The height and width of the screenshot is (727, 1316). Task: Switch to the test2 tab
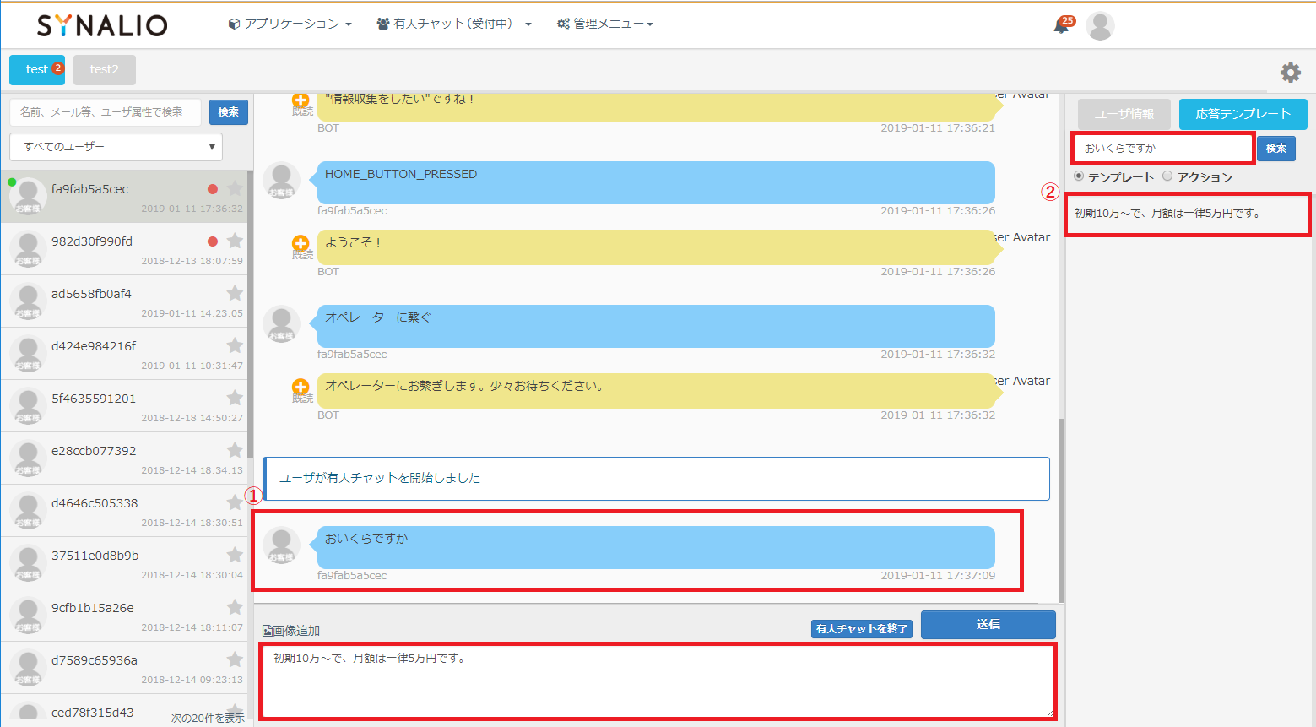click(x=104, y=70)
